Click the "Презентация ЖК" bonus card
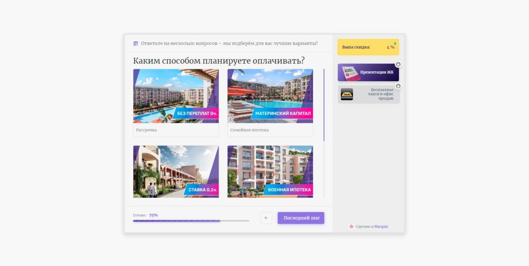 tap(368, 72)
